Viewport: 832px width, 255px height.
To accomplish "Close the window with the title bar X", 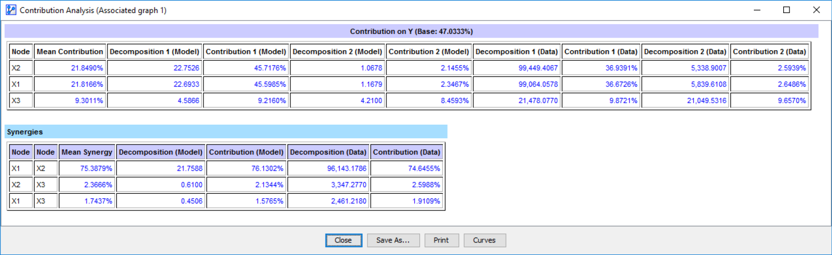I will [816, 10].
